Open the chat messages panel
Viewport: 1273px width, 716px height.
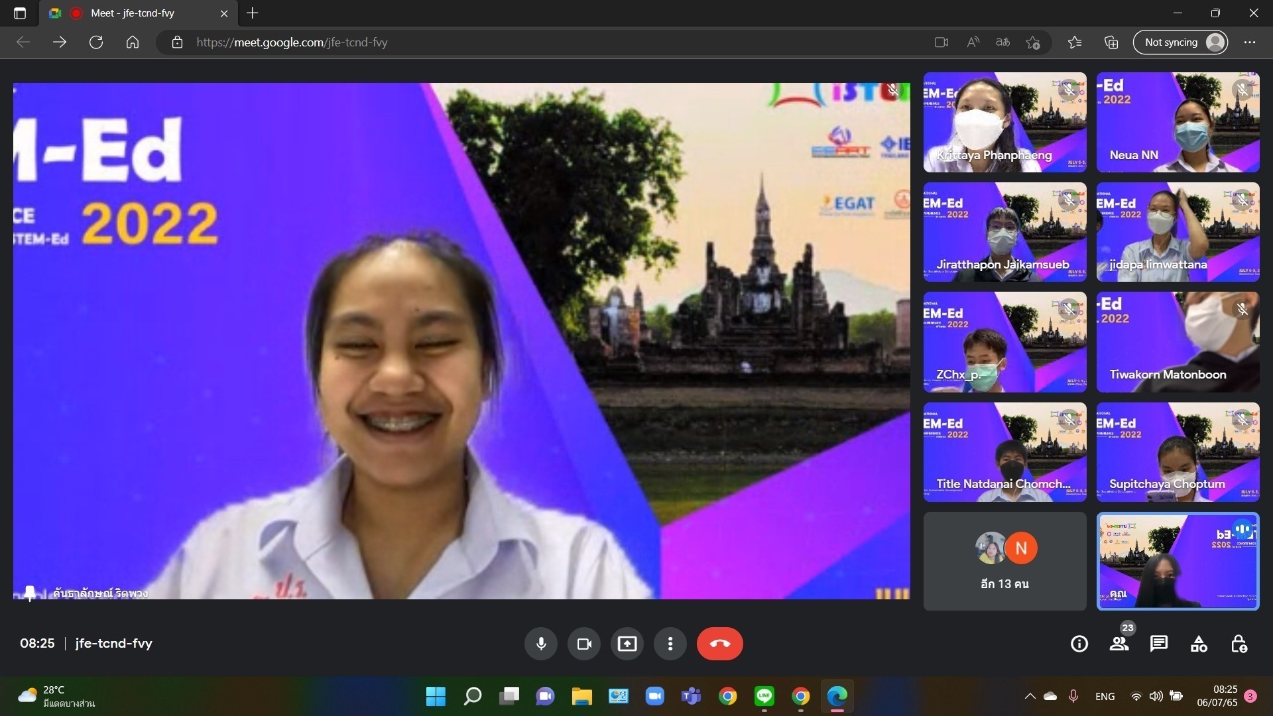tap(1159, 644)
